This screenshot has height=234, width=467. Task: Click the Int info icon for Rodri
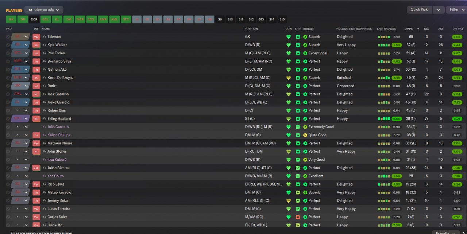(x=36, y=86)
